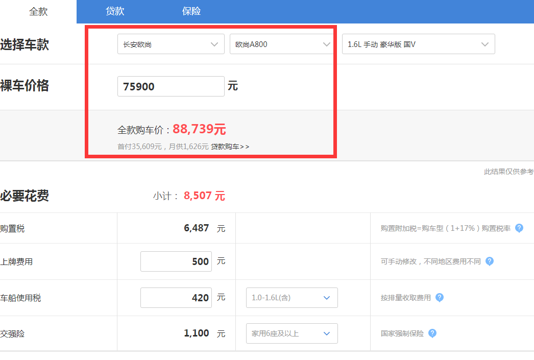Click the 必要花费 section heading
The width and height of the screenshot is (534, 360).
pyautogui.click(x=25, y=196)
